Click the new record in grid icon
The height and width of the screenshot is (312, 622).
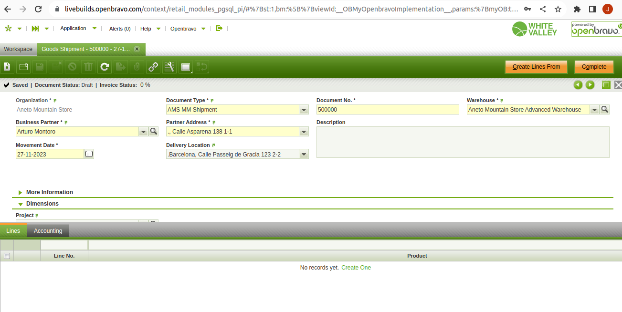(24, 67)
